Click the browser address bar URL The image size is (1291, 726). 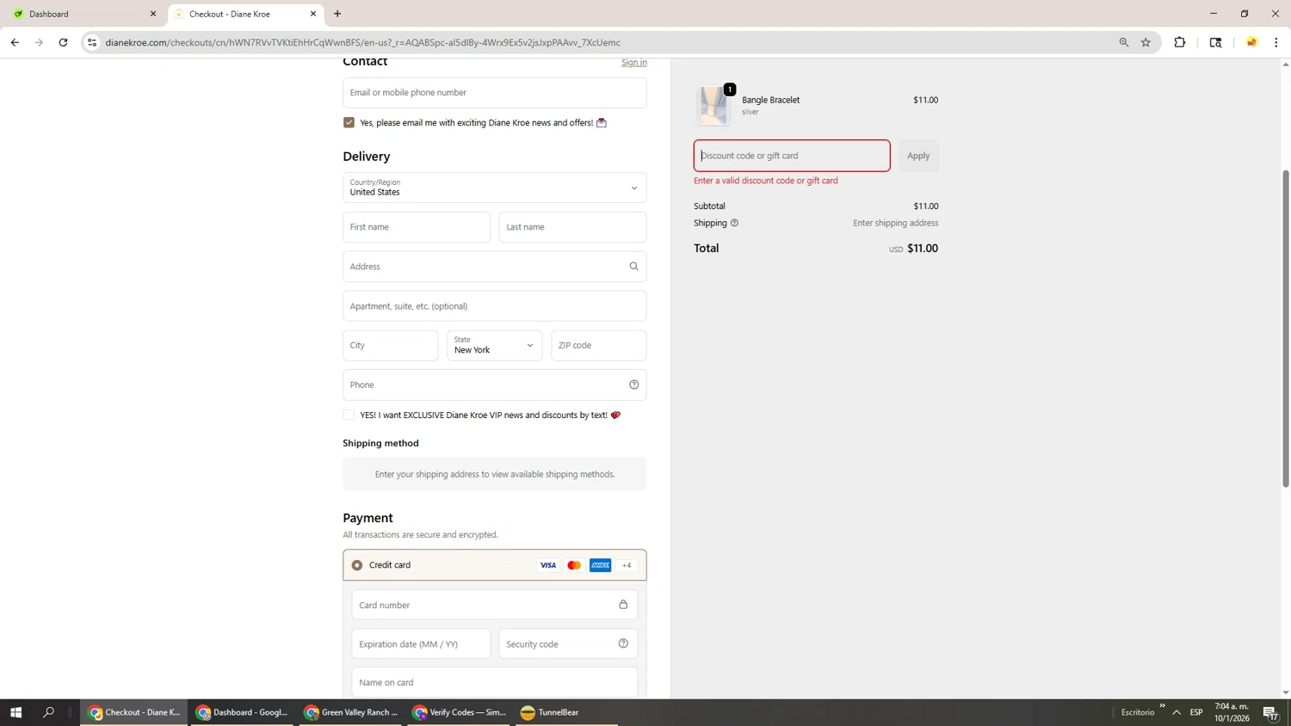pos(362,42)
